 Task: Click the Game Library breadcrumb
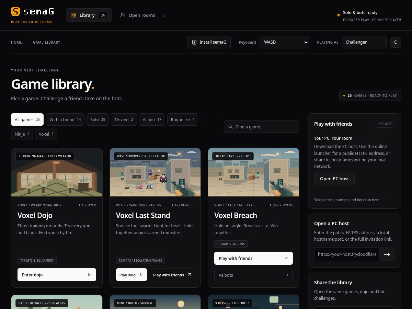click(x=47, y=42)
